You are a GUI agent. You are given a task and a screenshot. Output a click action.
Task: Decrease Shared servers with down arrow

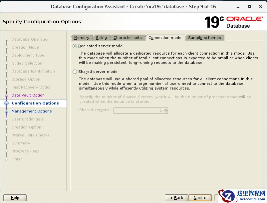click(x=165, y=112)
